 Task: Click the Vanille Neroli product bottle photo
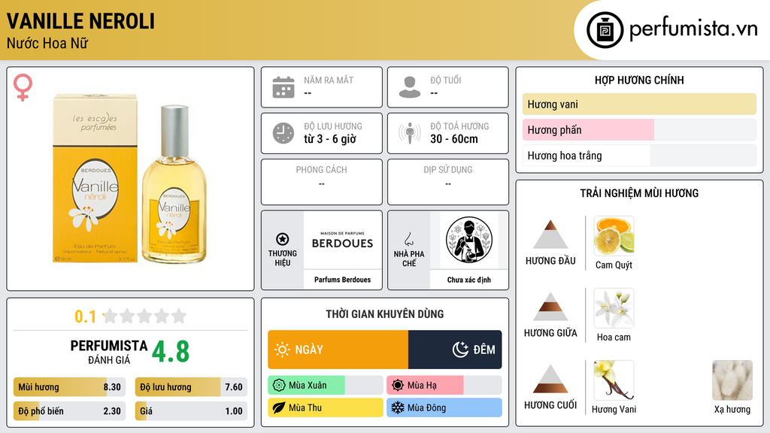130,177
